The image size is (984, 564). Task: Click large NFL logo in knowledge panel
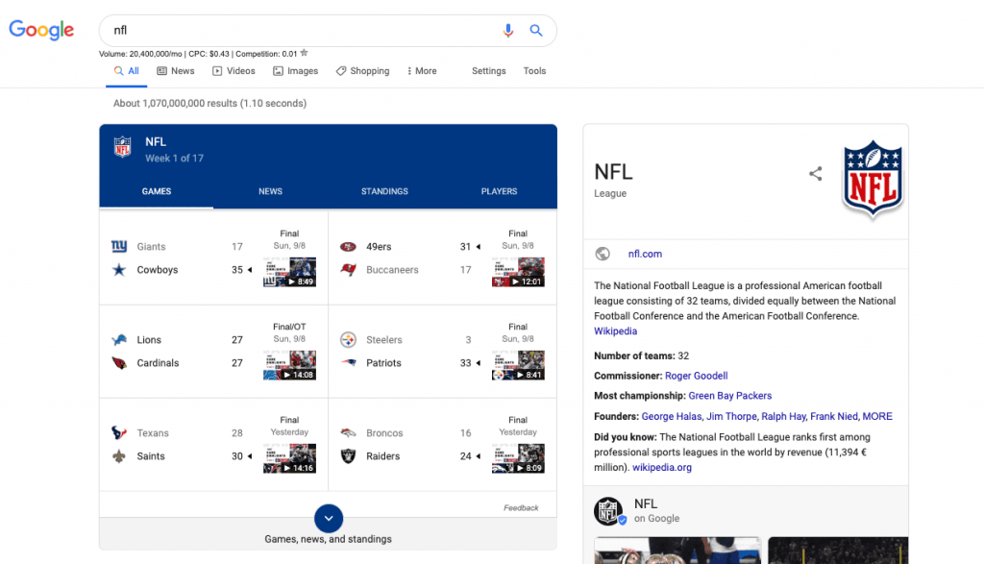coord(873,179)
